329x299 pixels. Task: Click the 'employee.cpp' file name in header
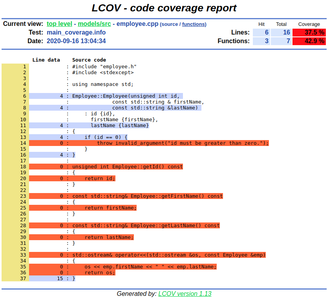coord(137,24)
